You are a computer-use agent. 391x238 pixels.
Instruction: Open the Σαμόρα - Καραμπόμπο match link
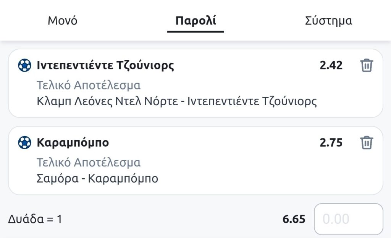point(97,178)
